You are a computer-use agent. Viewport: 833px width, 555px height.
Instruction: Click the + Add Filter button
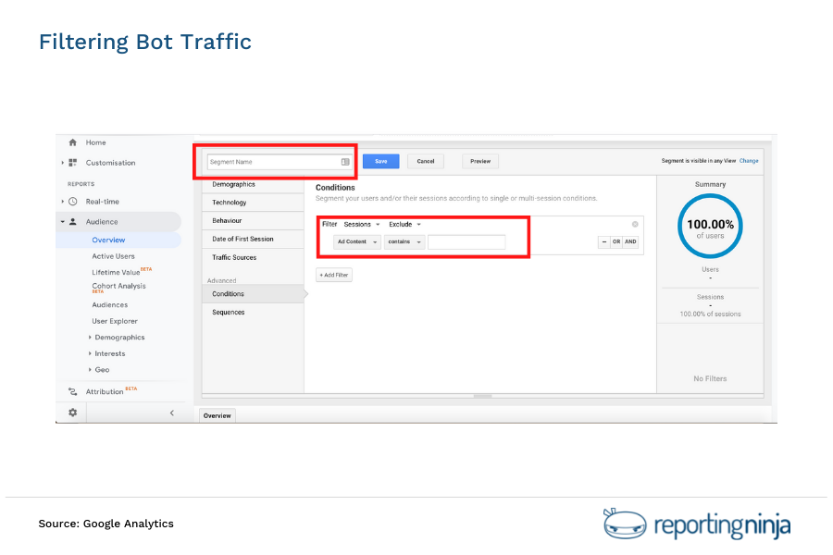pyautogui.click(x=333, y=275)
